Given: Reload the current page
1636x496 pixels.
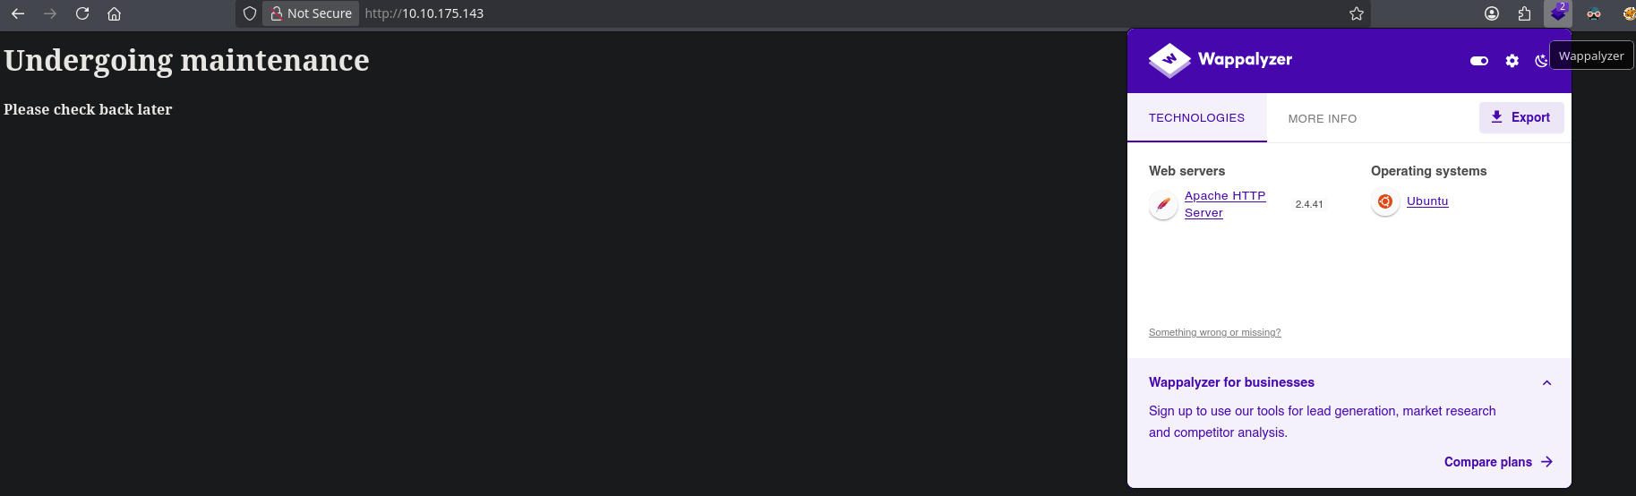Looking at the screenshot, I should [82, 13].
